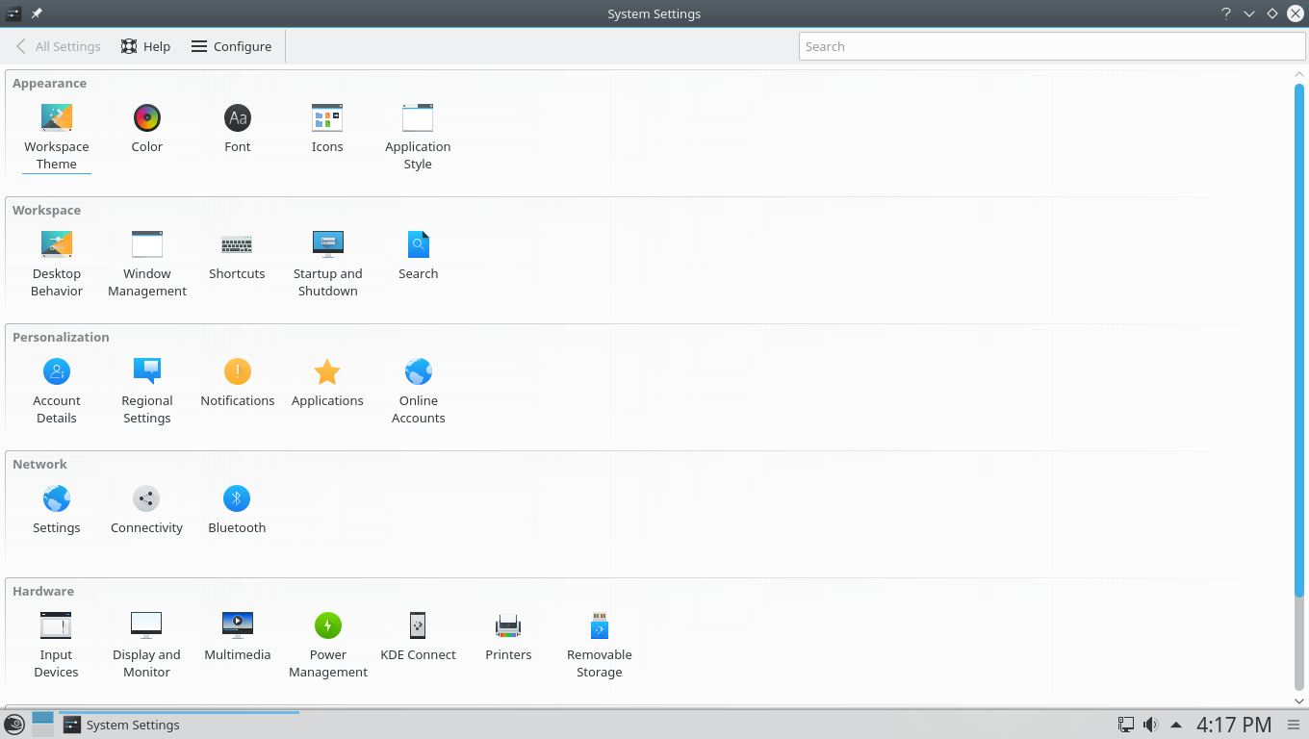Image resolution: width=1309 pixels, height=739 pixels.
Task: Open Bluetooth settings
Action: [x=237, y=510]
